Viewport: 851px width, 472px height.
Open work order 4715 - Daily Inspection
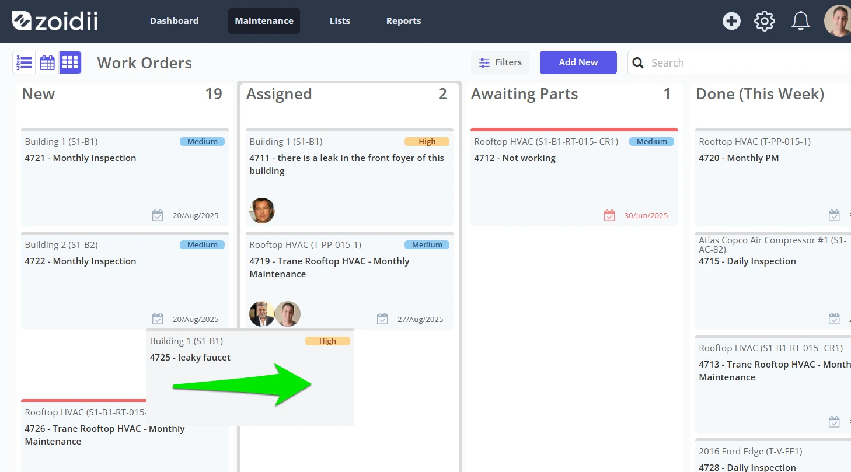click(x=747, y=261)
